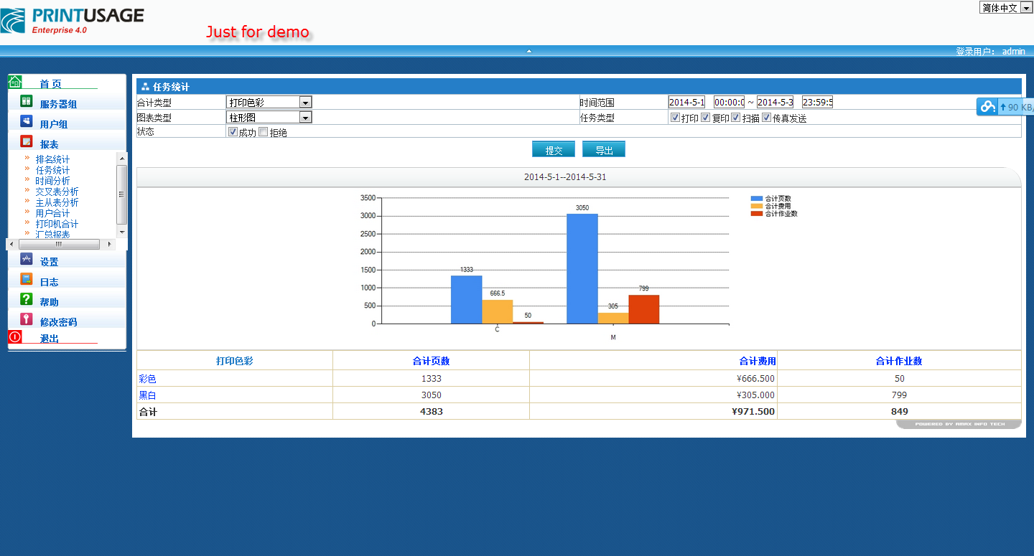
Task: Click the cloud upload widget icon
Action: point(988,107)
